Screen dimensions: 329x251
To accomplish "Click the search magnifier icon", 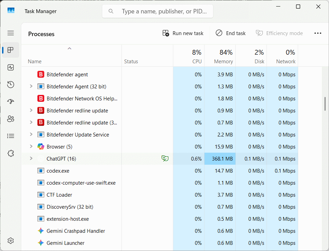I will click(x=111, y=11).
